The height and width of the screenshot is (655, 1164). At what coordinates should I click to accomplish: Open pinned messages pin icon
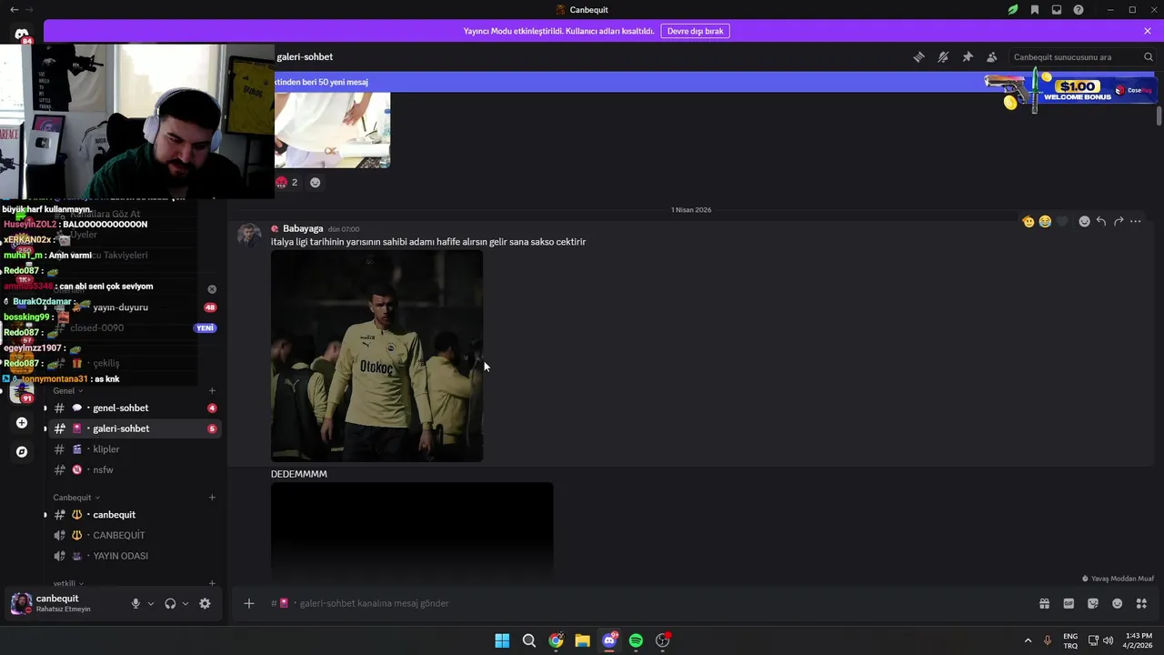tap(968, 56)
